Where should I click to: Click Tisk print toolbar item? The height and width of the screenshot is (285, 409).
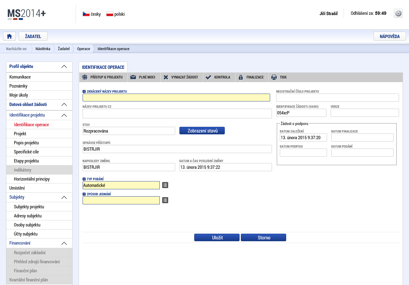[x=280, y=77]
